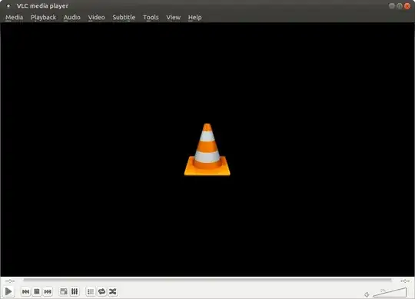
Task: Stop playback with the square button
Action: [x=37, y=291]
